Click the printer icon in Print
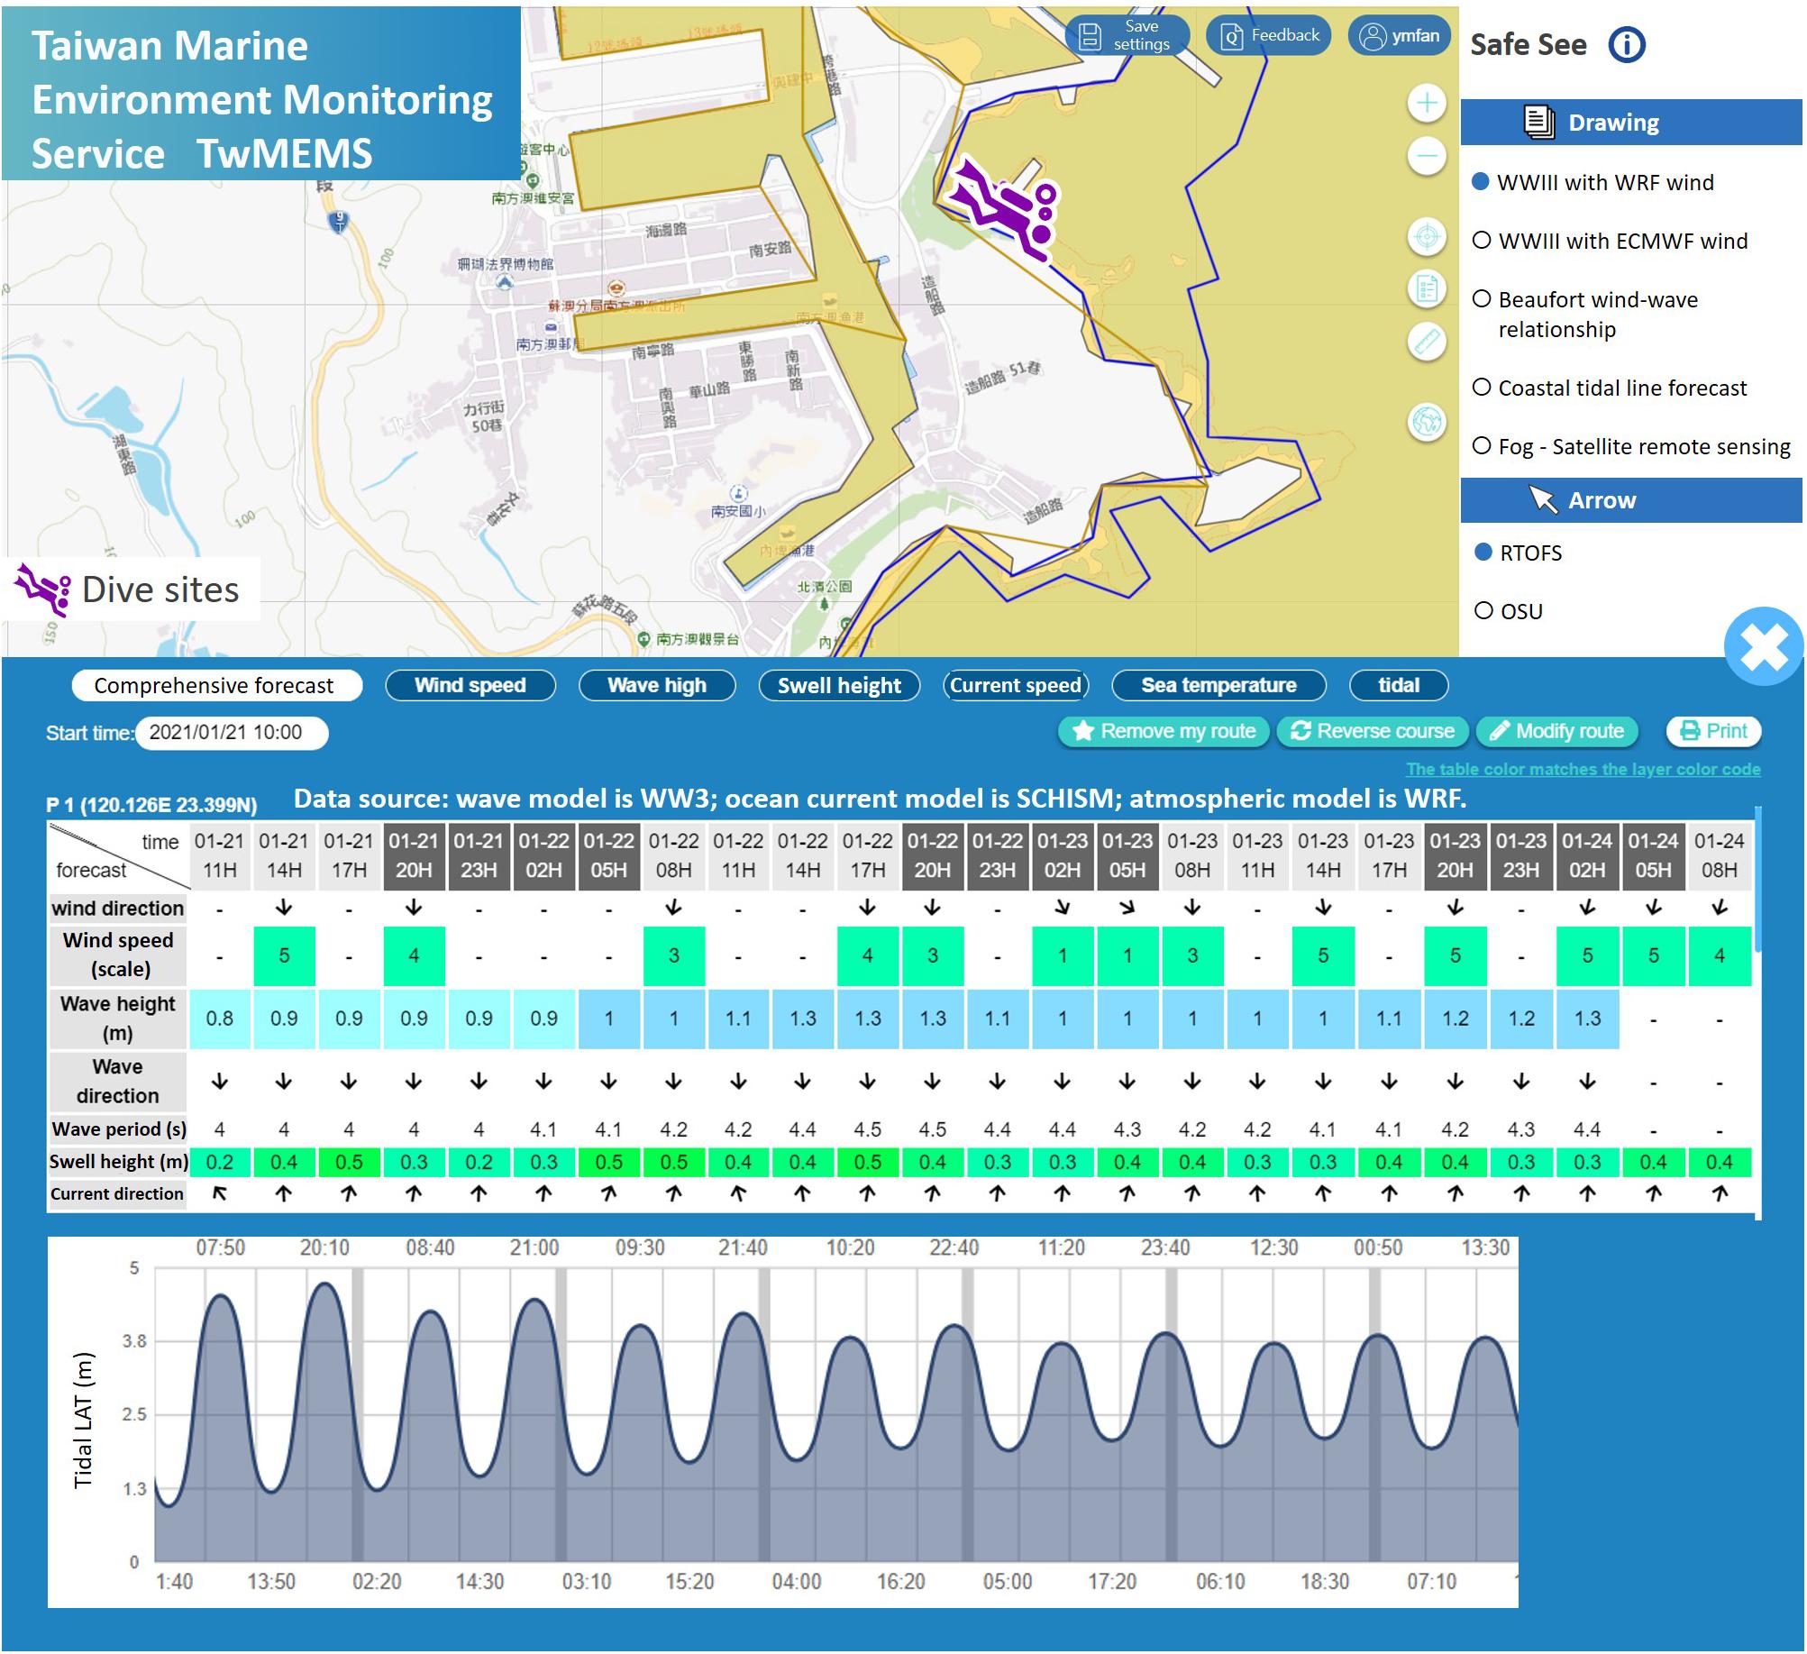Image resolution: width=1807 pixels, height=1654 pixels. [x=1691, y=731]
